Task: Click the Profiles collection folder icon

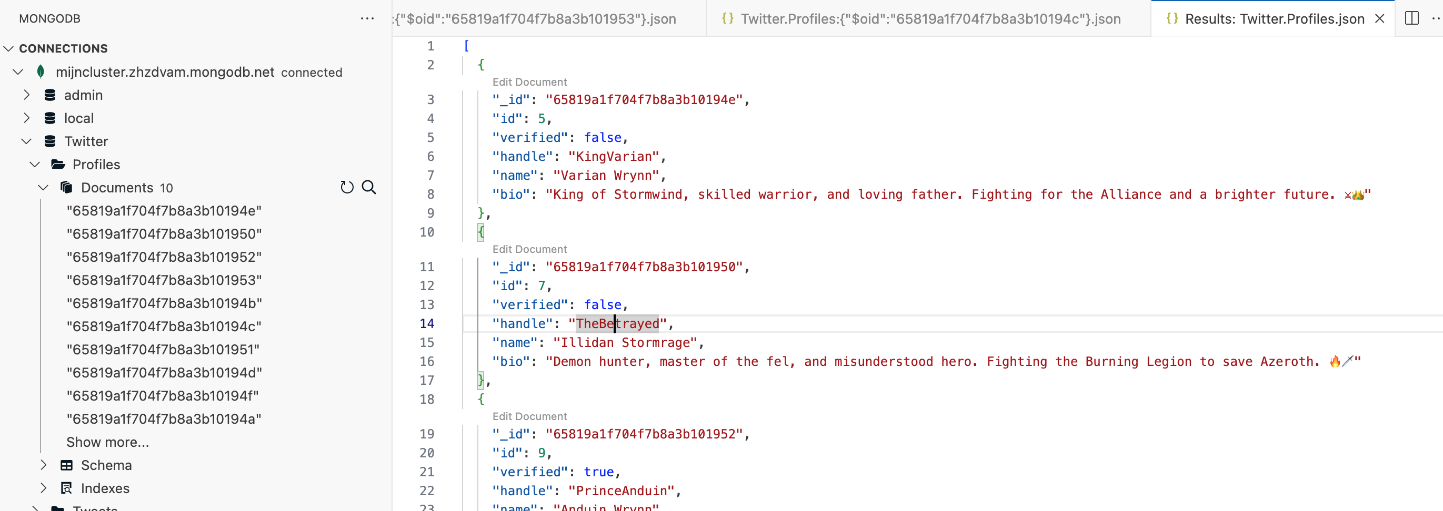Action: click(x=58, y=165)
